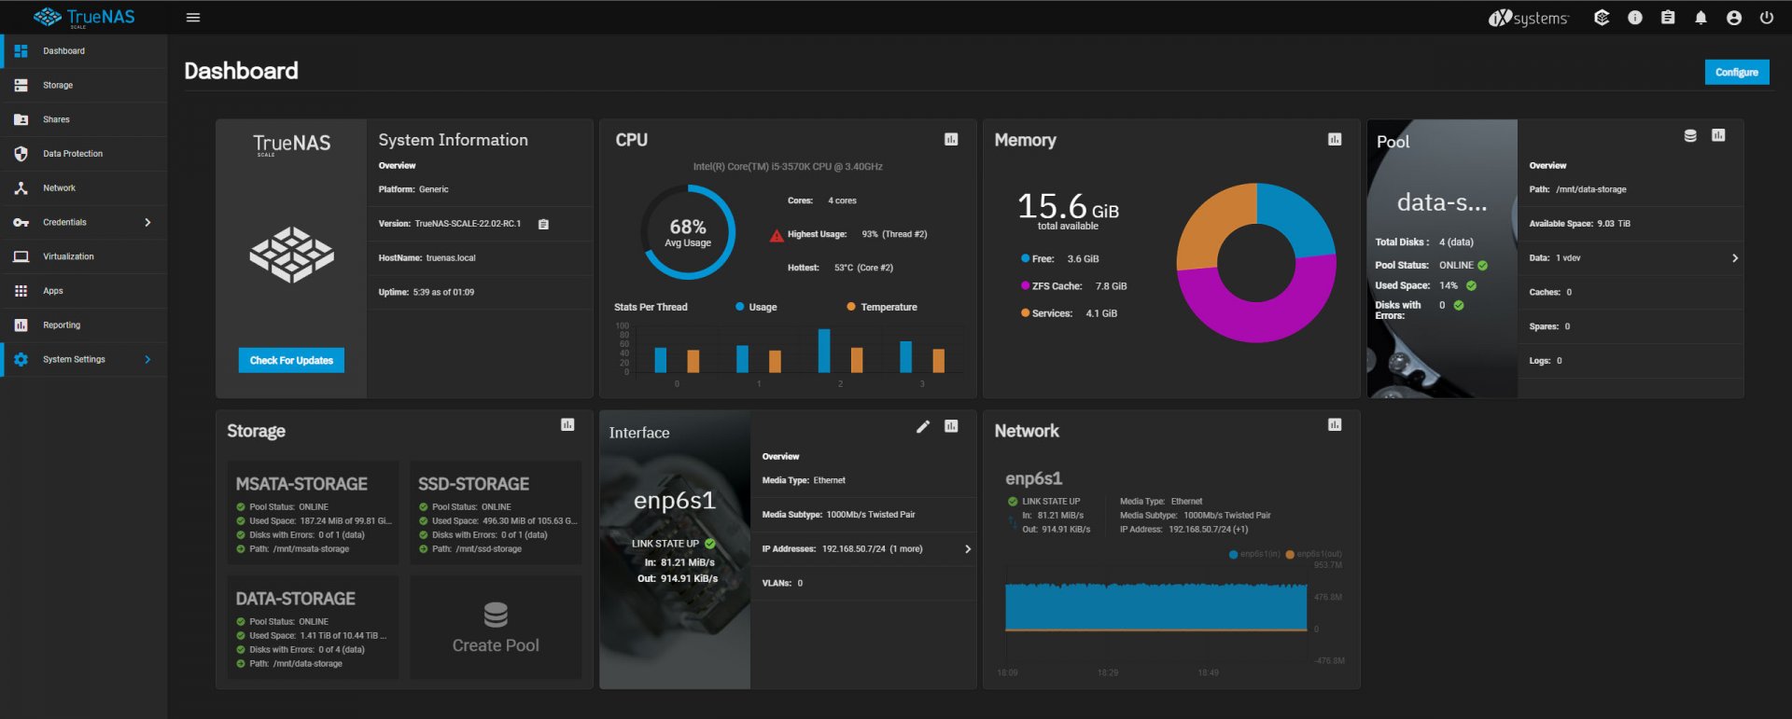The width and height of the screenshot is (1792, 719).
Task: Open TrueCommand status icon in top bar
Action: coord(1602,18)
